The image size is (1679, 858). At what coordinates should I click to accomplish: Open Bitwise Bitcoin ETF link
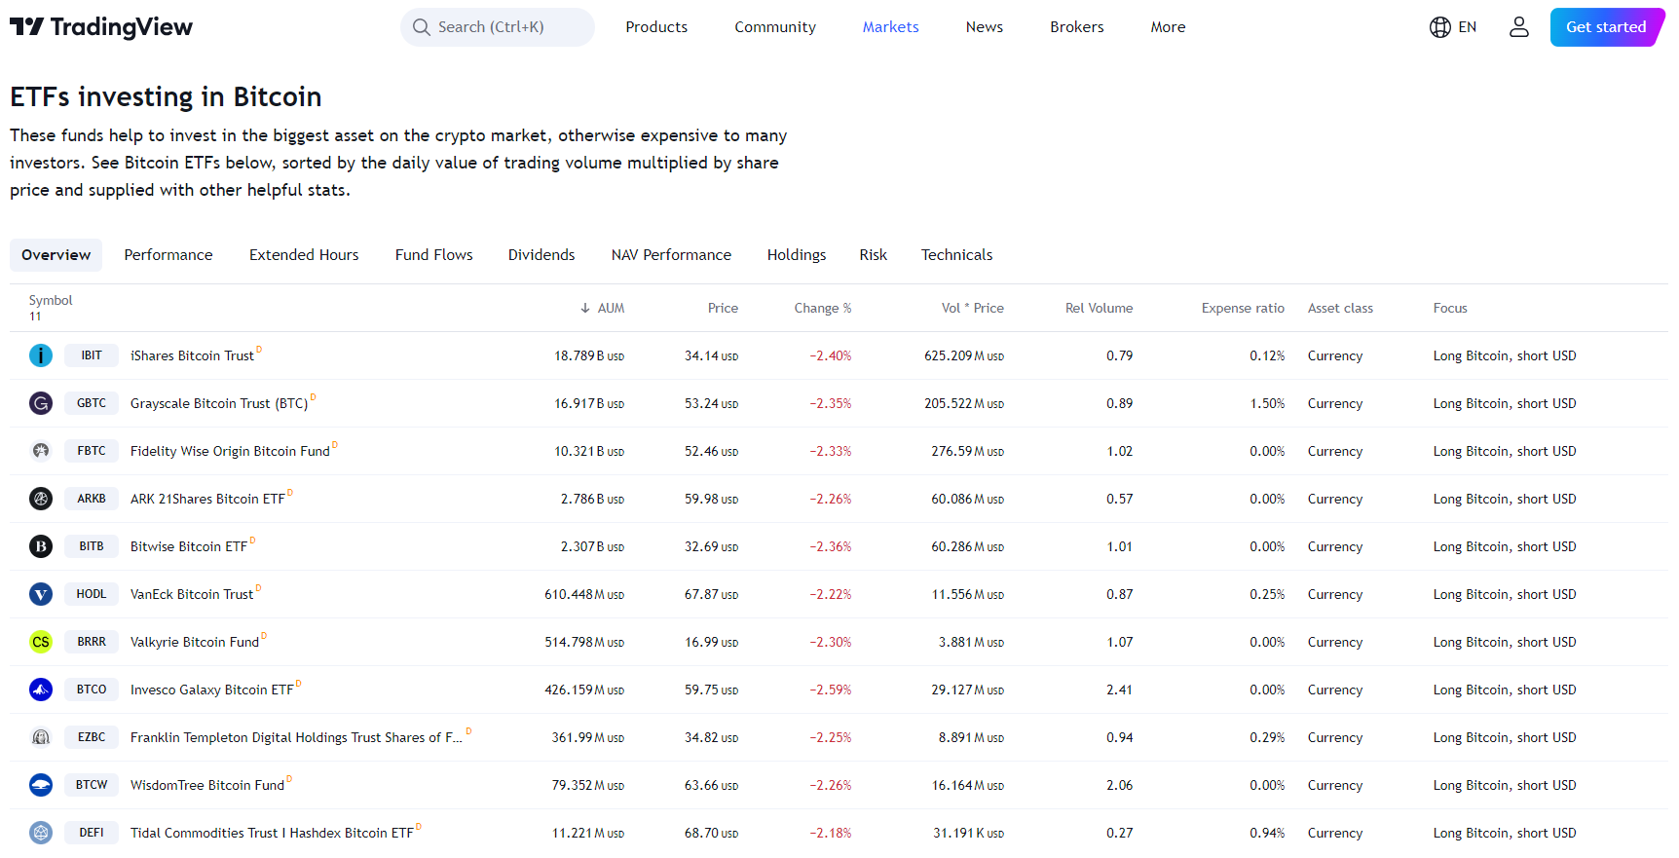[x=189, y=547]
